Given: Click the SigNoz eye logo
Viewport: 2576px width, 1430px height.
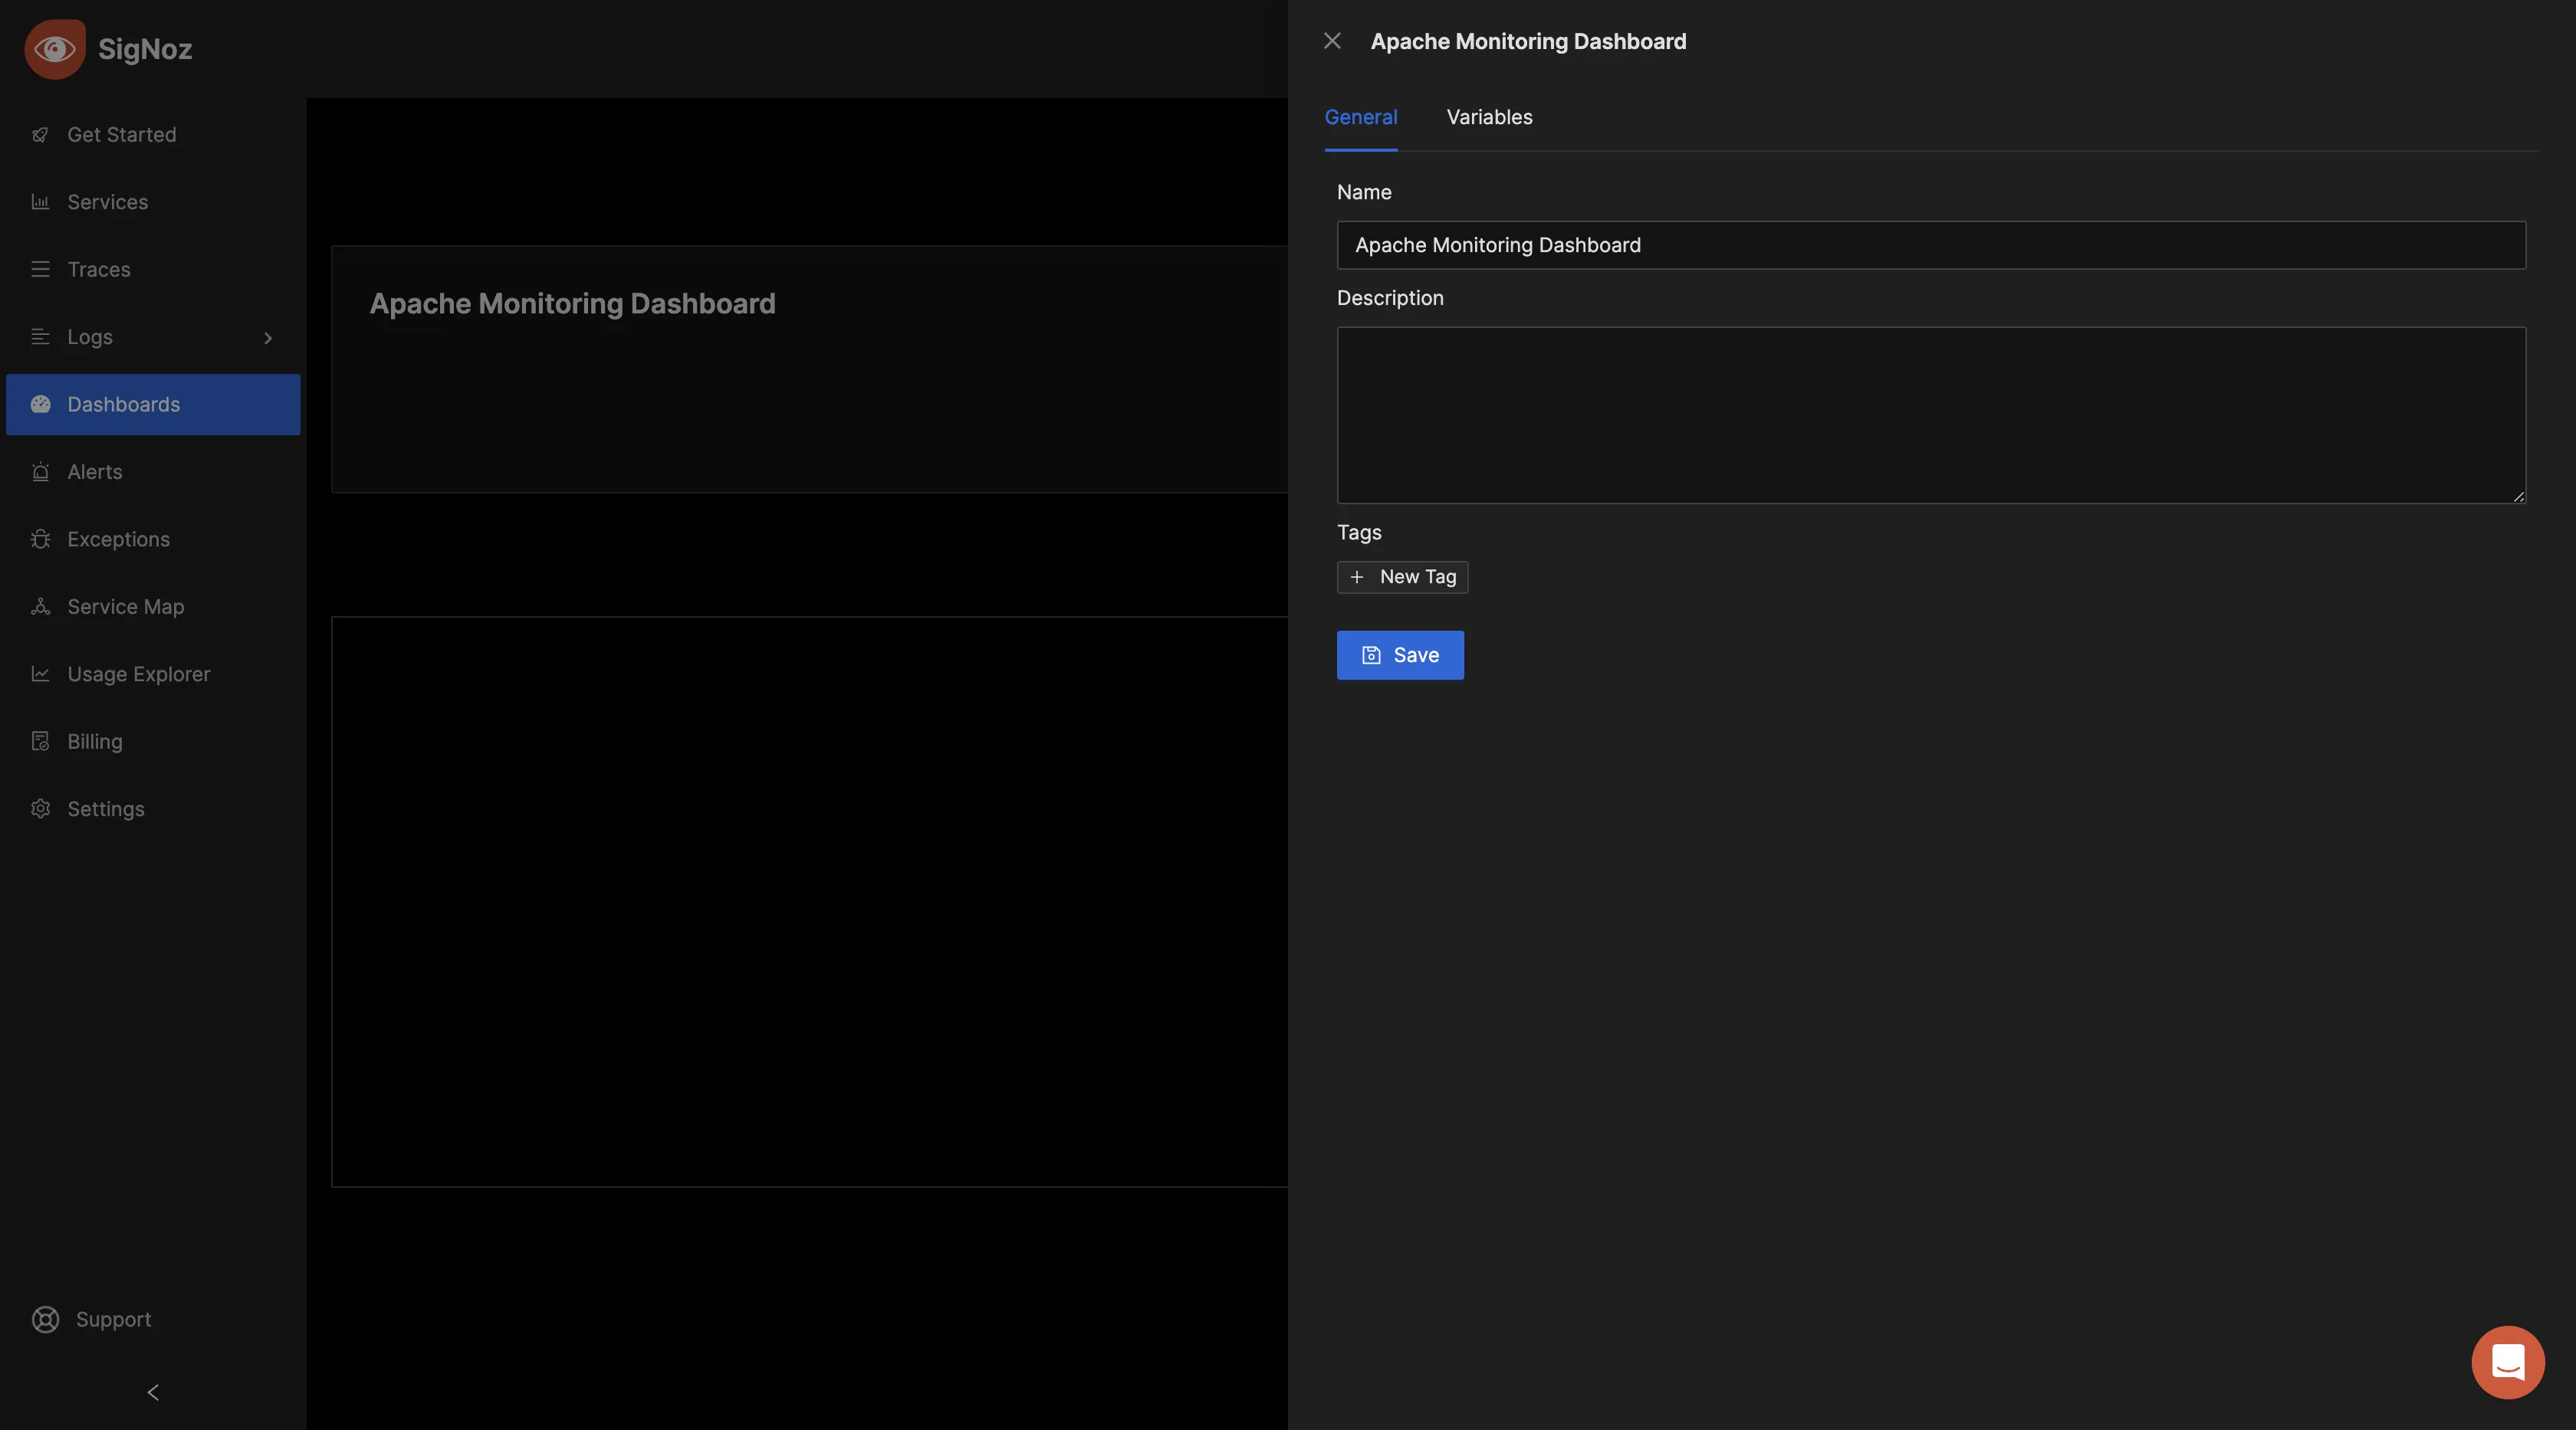Looking at the screenshot, I should click(x=55, y=49).
